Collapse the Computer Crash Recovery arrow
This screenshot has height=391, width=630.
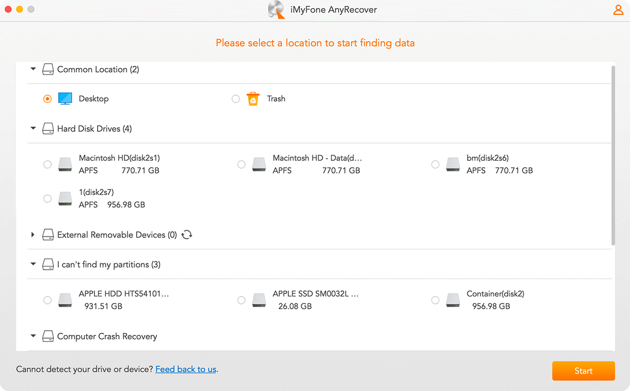tap(33, 336)
